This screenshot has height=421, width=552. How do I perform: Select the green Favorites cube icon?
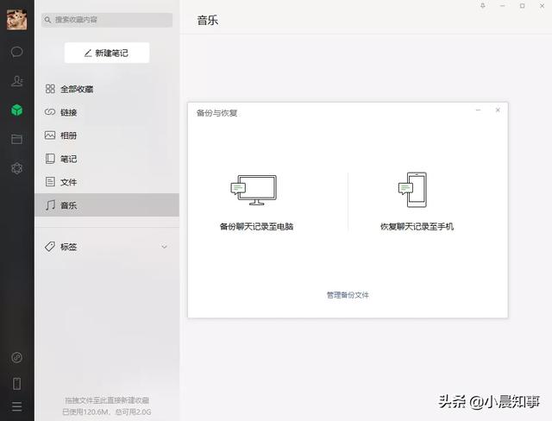[17, 110]
